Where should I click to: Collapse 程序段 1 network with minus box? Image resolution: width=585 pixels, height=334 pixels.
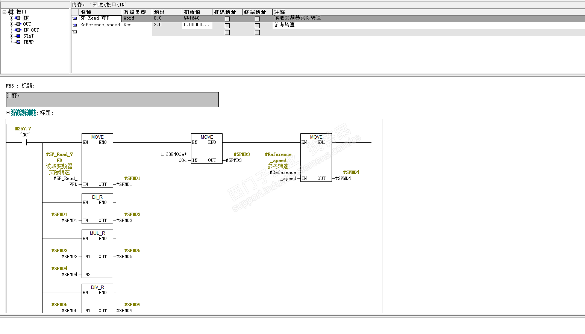point(8,112)
